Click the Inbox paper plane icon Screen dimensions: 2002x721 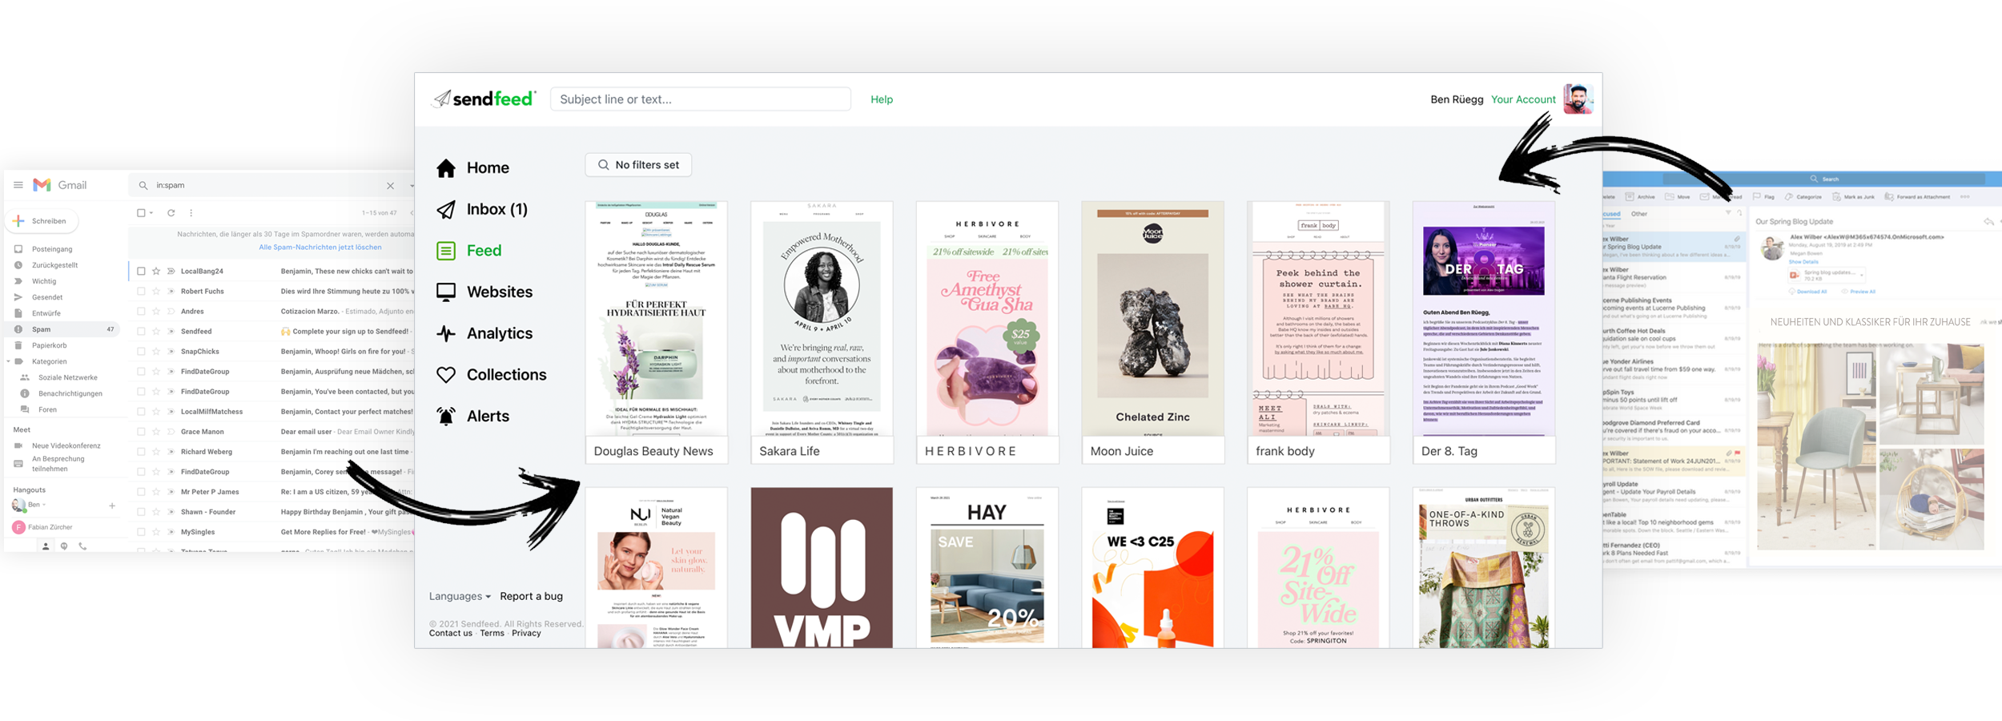(x=446, y=210)
